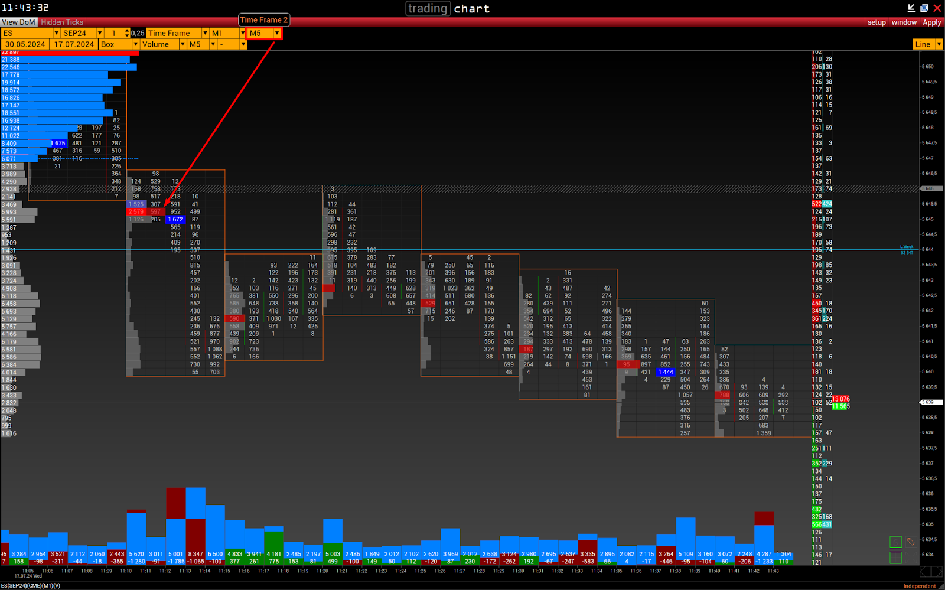The height and width of the screenshot is (590, 945).
Task: Open the window menu
Action: tap(904, 22)
